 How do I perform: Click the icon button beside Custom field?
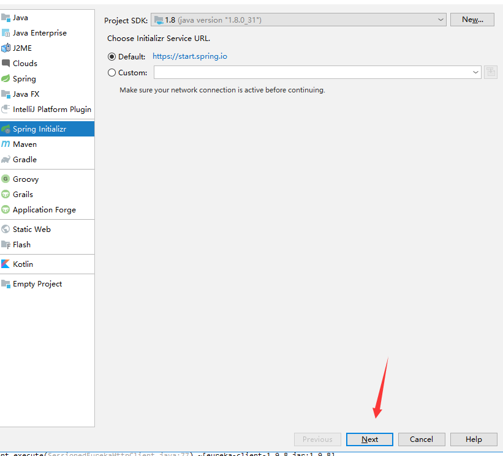pos(491,72)
